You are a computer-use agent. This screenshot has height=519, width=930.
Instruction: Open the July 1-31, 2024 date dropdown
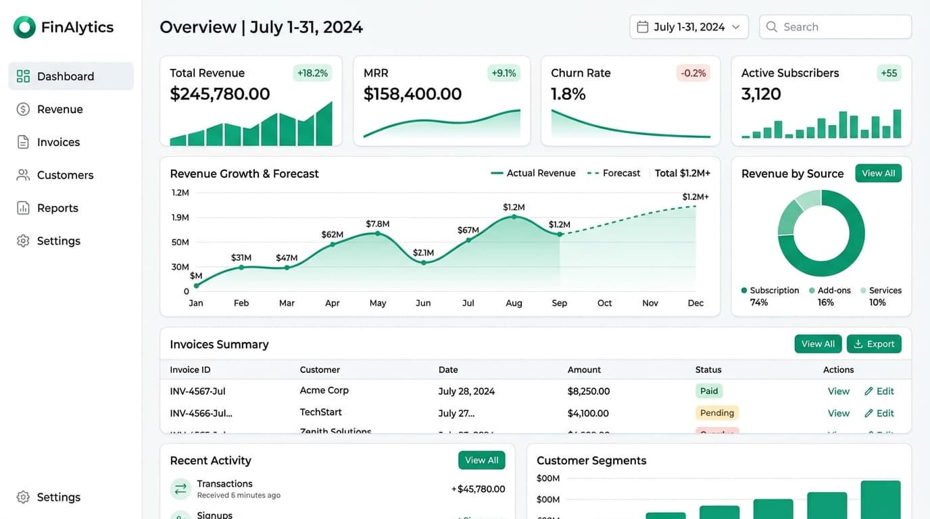pyautogui.click(x=689, y=27)
